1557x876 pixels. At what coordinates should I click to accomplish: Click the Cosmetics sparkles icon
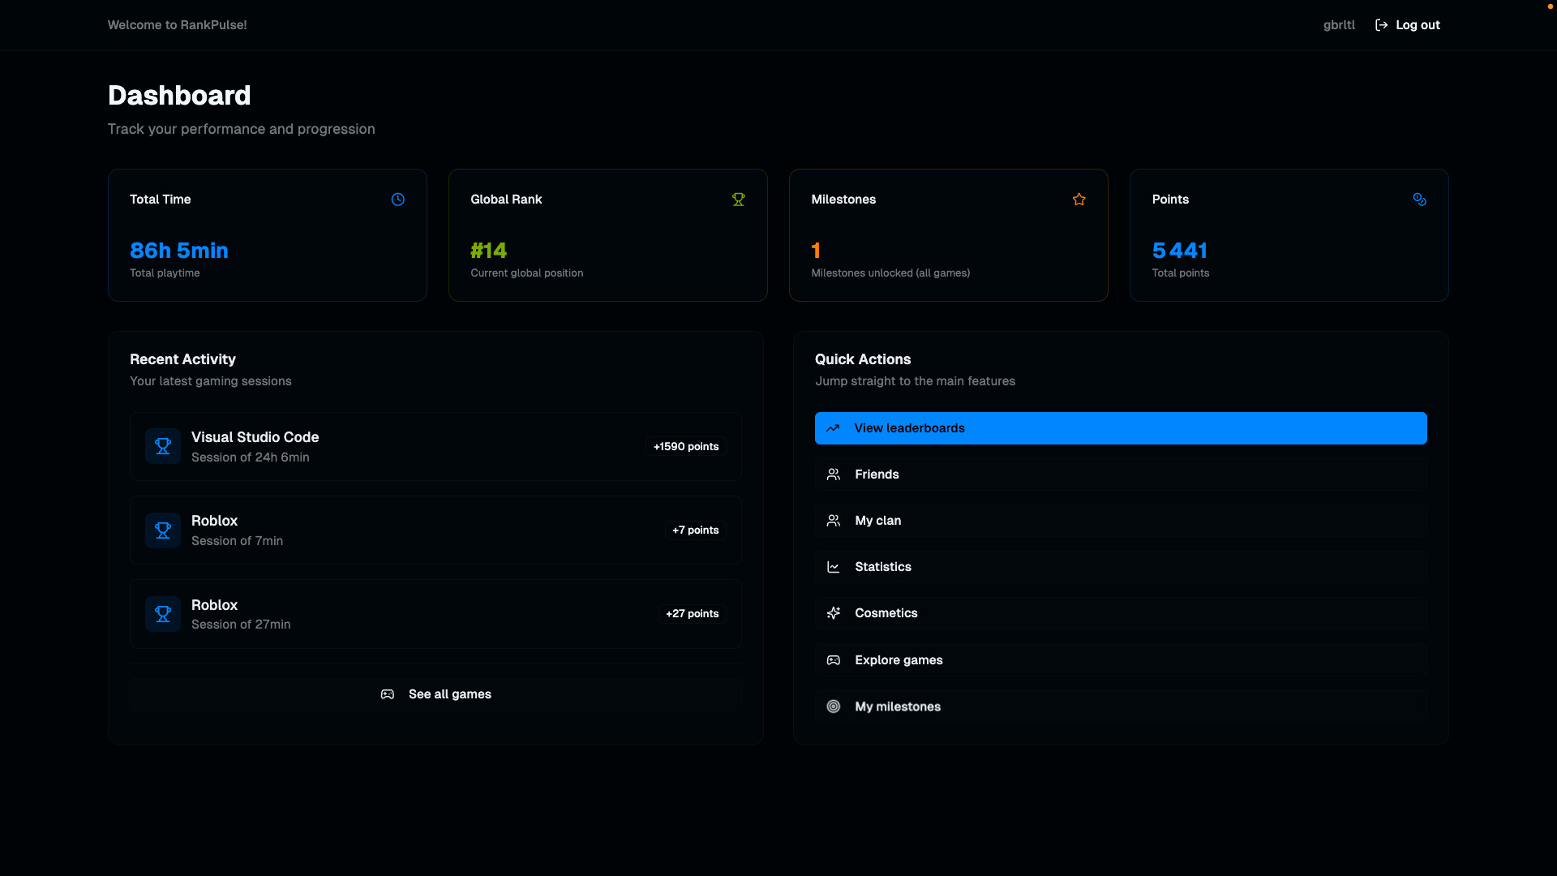[x=834, y=612]
